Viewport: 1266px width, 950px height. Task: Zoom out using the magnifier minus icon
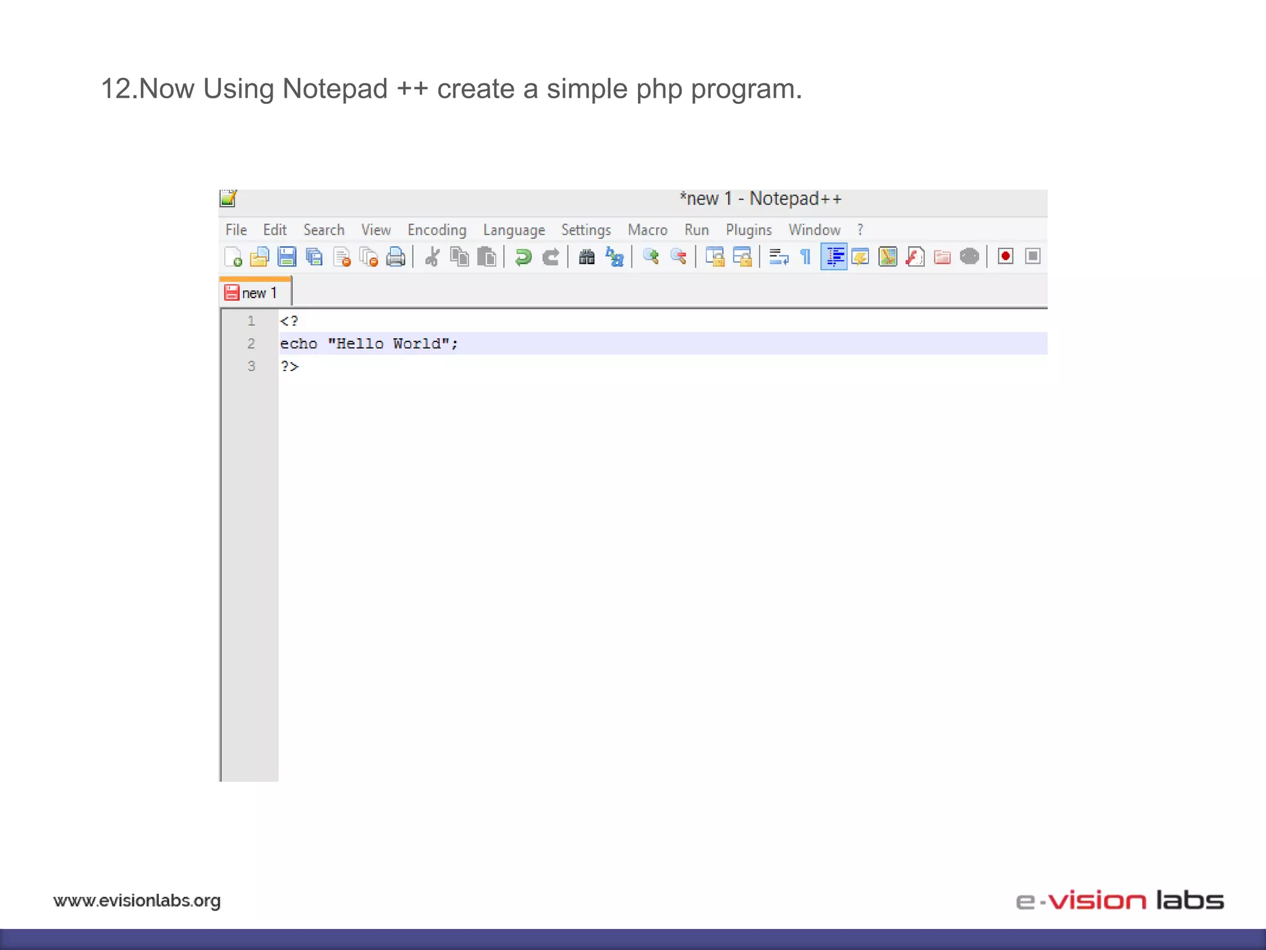pyautogui.click(x=678, y=257)
